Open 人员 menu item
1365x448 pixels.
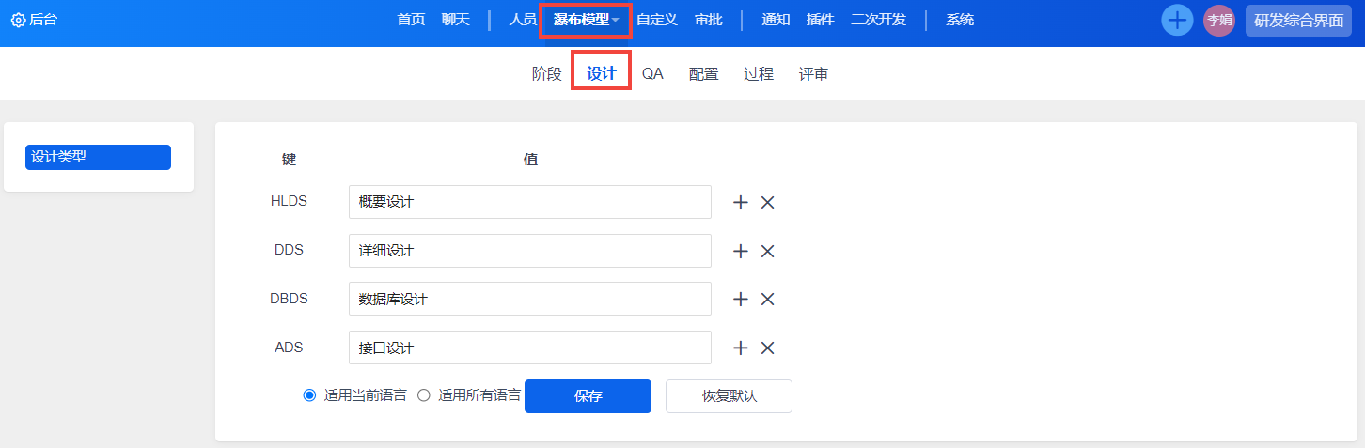[523, 20]
